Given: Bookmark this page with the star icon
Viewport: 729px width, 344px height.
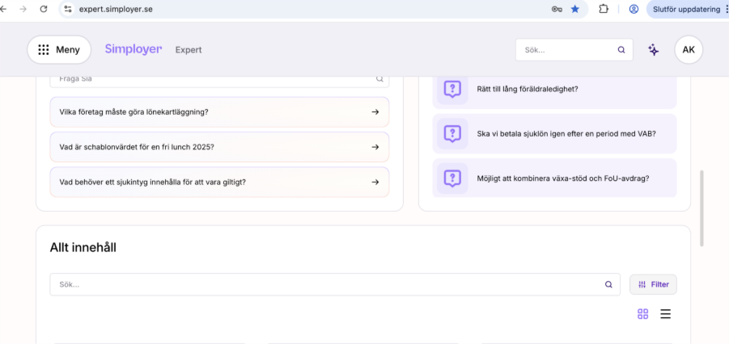Looking at the screenshot, I should (575, 9).
